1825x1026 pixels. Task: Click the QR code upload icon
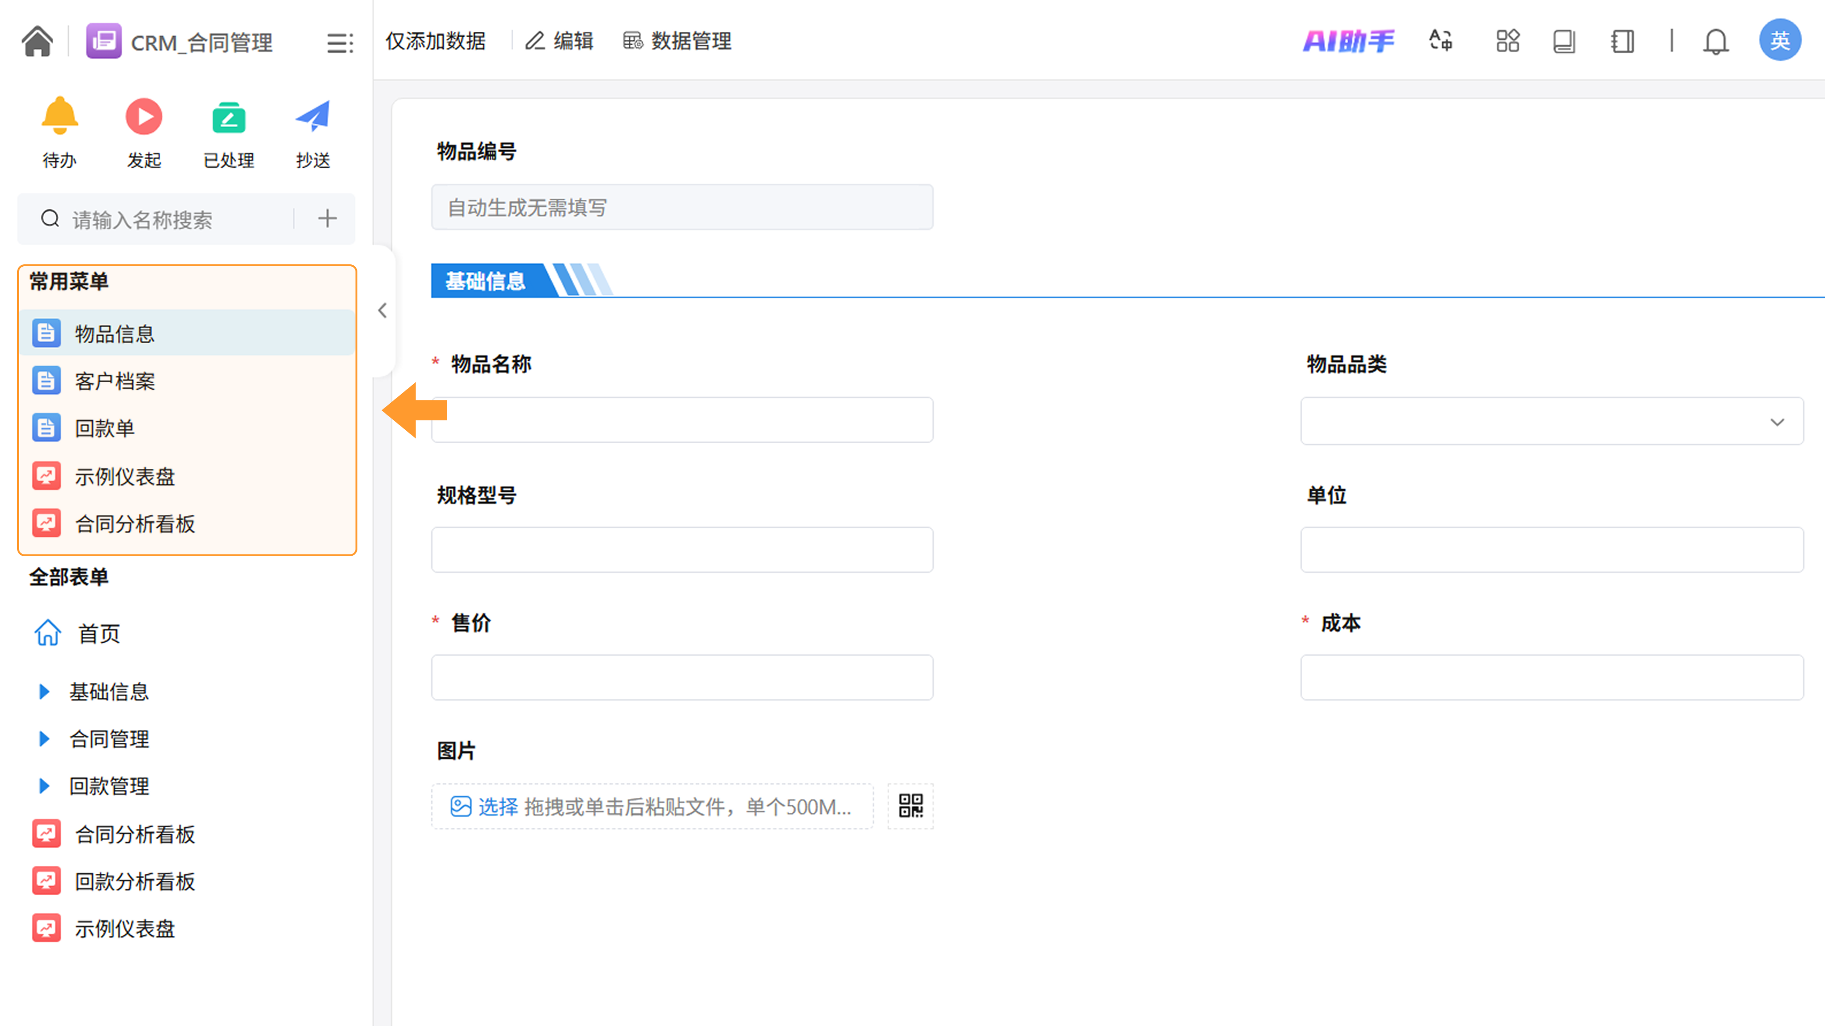coord(911,806)
